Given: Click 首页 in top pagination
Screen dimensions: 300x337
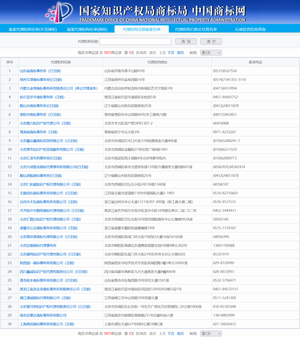Looking at the screenshot, I should pyautogui.click(x=152, y=53).
